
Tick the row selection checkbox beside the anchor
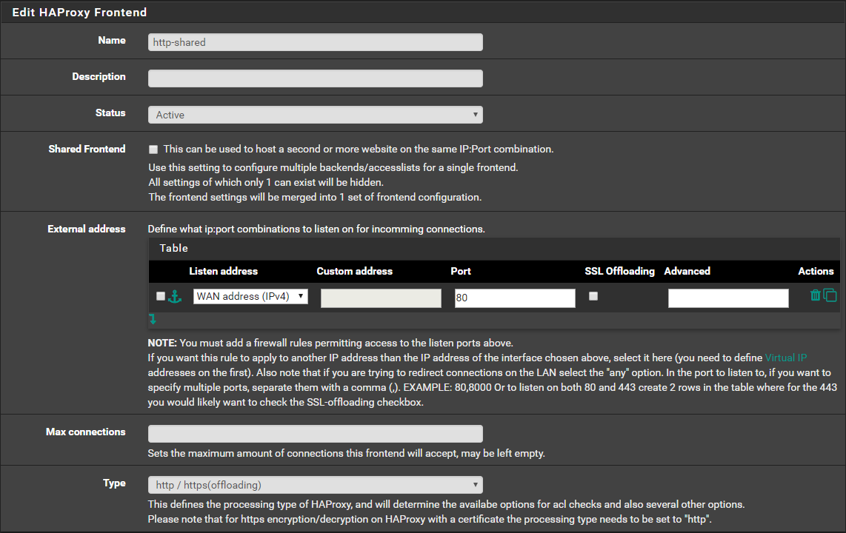161,296
